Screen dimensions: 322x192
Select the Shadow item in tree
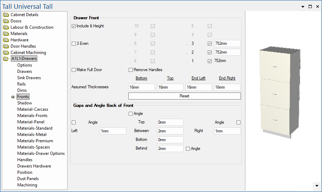[x=25, y=103]
